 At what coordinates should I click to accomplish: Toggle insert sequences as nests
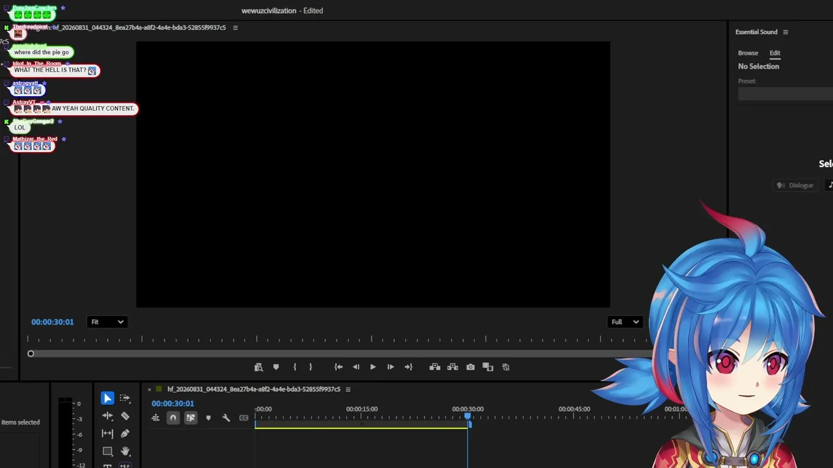click(x=156, y=418)
